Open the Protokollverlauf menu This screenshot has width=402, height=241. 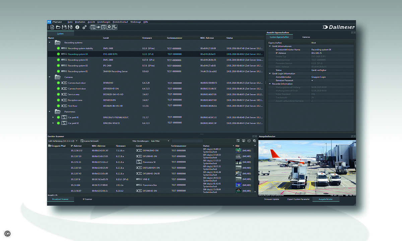(120, 22)
